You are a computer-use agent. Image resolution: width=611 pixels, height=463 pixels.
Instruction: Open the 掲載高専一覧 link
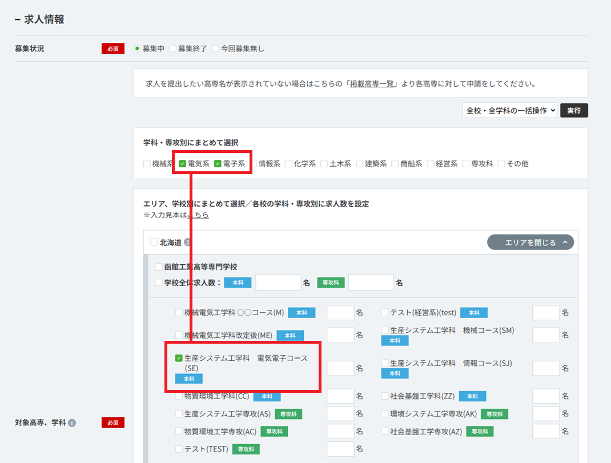tap(372, 84)
